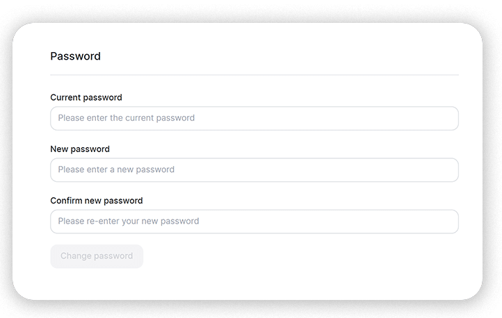This screenshot has height=318, width=502.
Task: Click "Please enter a new password" placeholder
Action: click(116, 169)
